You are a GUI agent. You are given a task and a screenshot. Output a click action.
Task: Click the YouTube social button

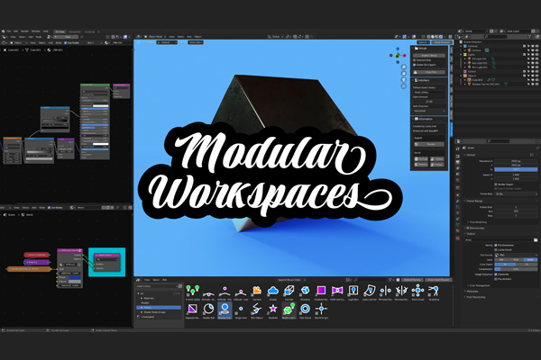(x=421, y=159)
